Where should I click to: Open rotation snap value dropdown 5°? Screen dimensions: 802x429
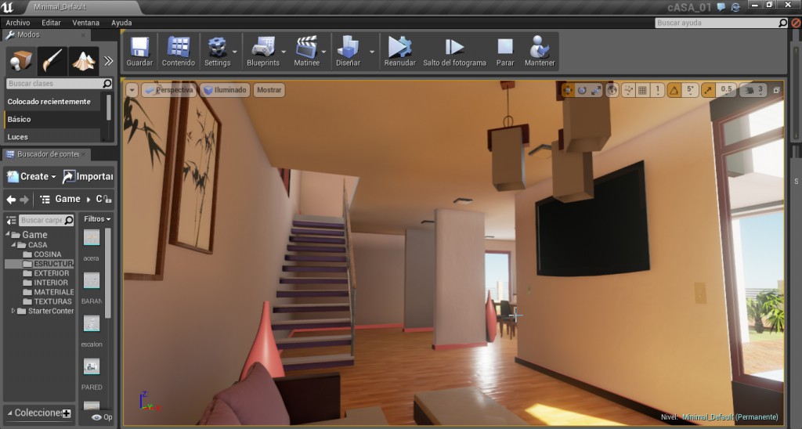point(690,91)
